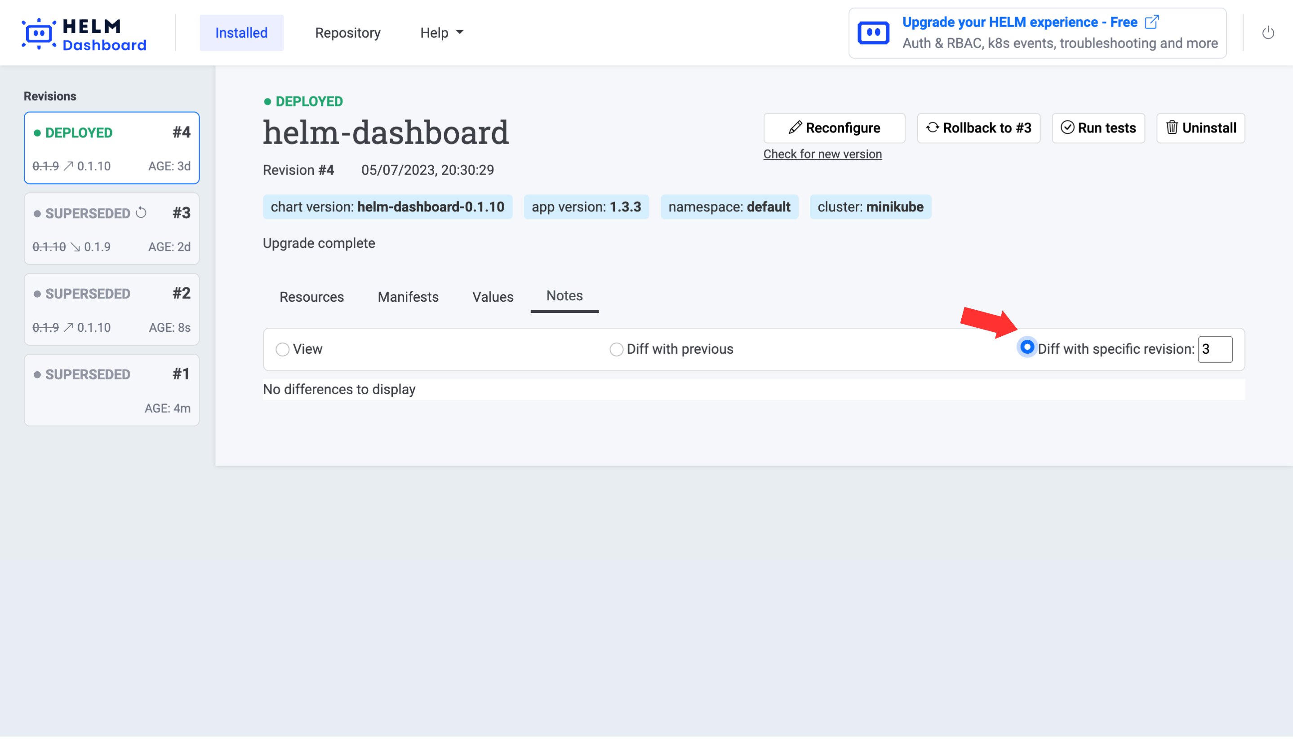This screenshot has width=1293, height=739.
Task: Switch to the Manifests tab
Action: pyautogui.click(x=408, y=297)
